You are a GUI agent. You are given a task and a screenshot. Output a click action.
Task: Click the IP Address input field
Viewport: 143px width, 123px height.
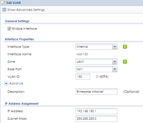tap(97, 111)
